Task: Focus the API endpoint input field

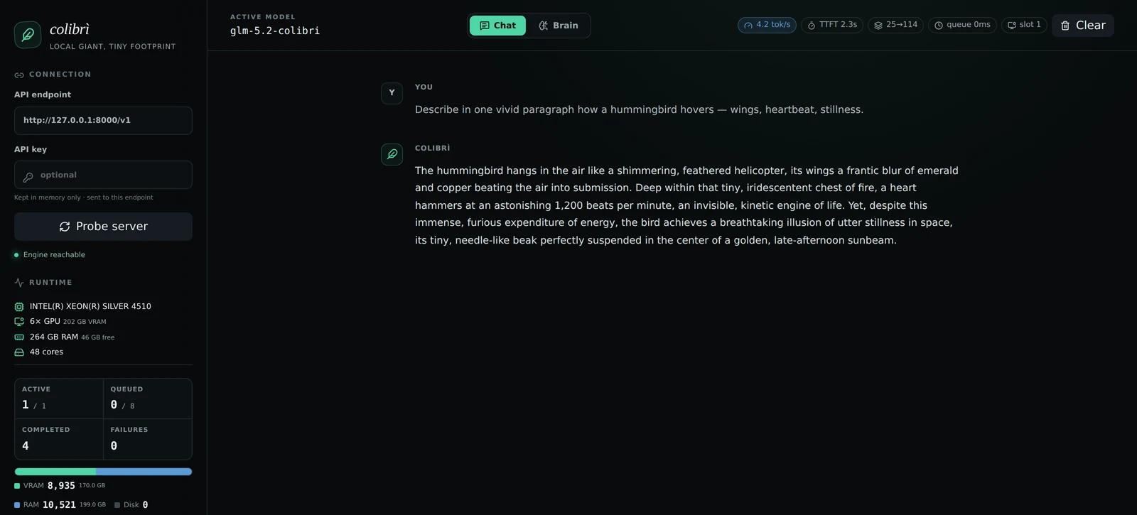Action: (x=103, y=121)
